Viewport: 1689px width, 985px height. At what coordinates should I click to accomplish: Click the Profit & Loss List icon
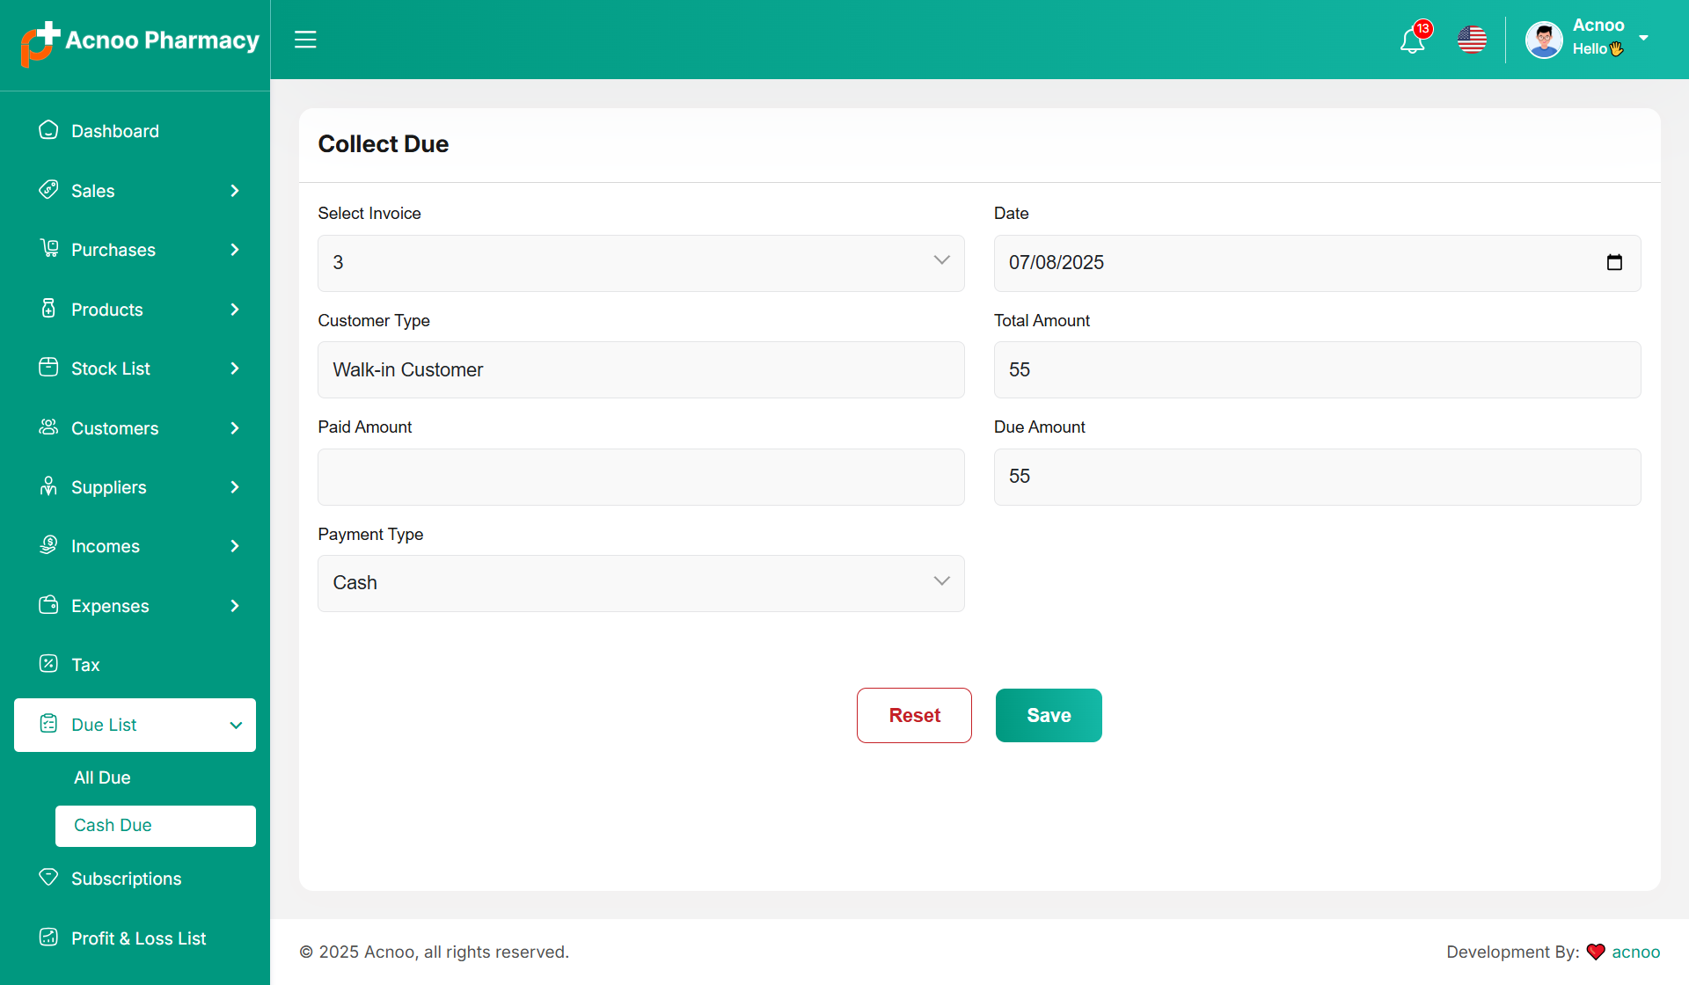pos(48,938)
